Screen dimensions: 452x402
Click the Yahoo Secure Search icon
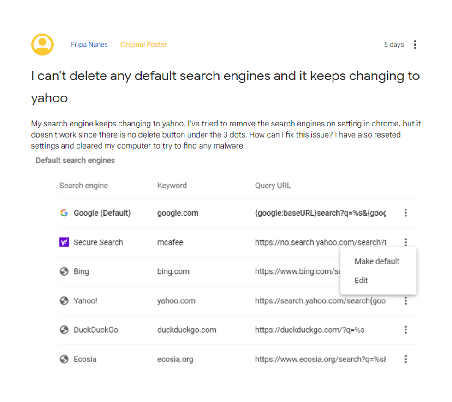tap(64, 242)
